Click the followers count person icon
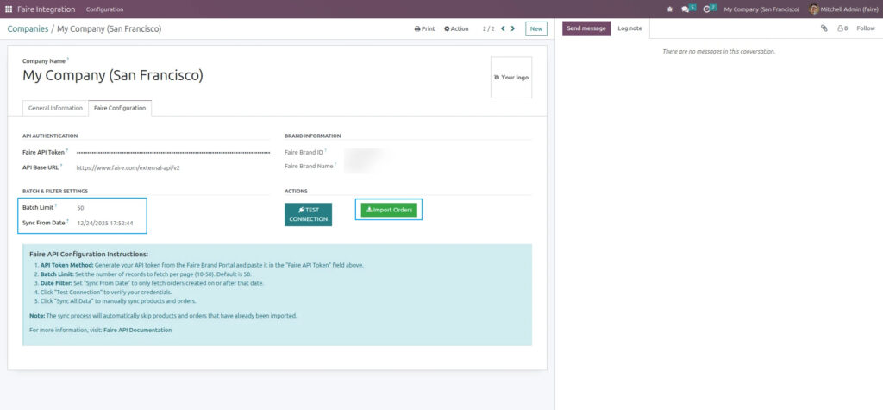This screenshot has width=883, height=410. (x=841, y=28)
